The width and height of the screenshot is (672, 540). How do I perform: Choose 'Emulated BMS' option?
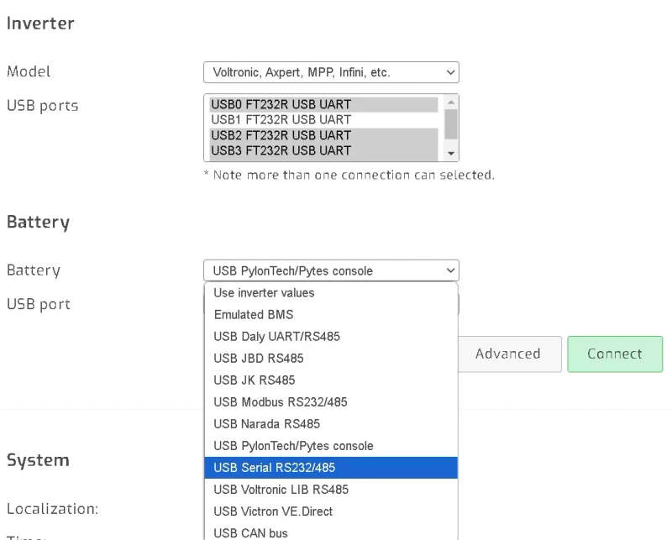(331, 315)
